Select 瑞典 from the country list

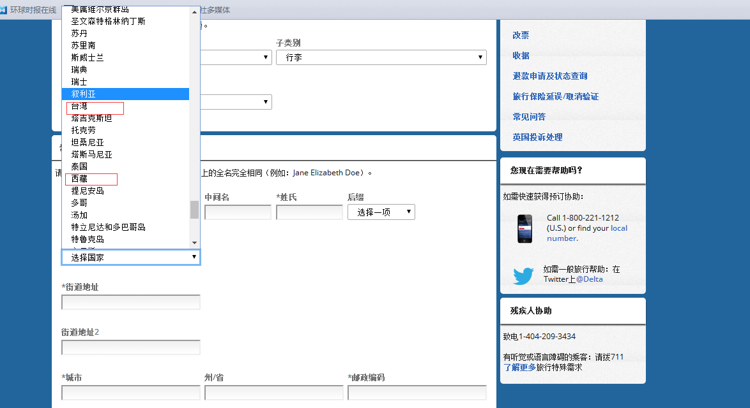(79, 69)
